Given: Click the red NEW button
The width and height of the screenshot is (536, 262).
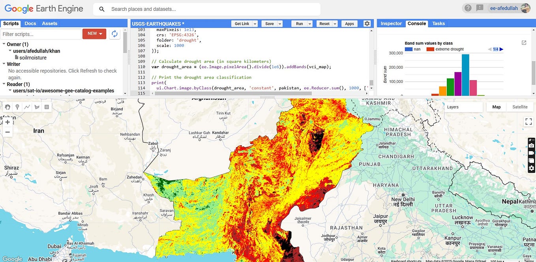Looking at the screenshot, I should tap(94, 34).
